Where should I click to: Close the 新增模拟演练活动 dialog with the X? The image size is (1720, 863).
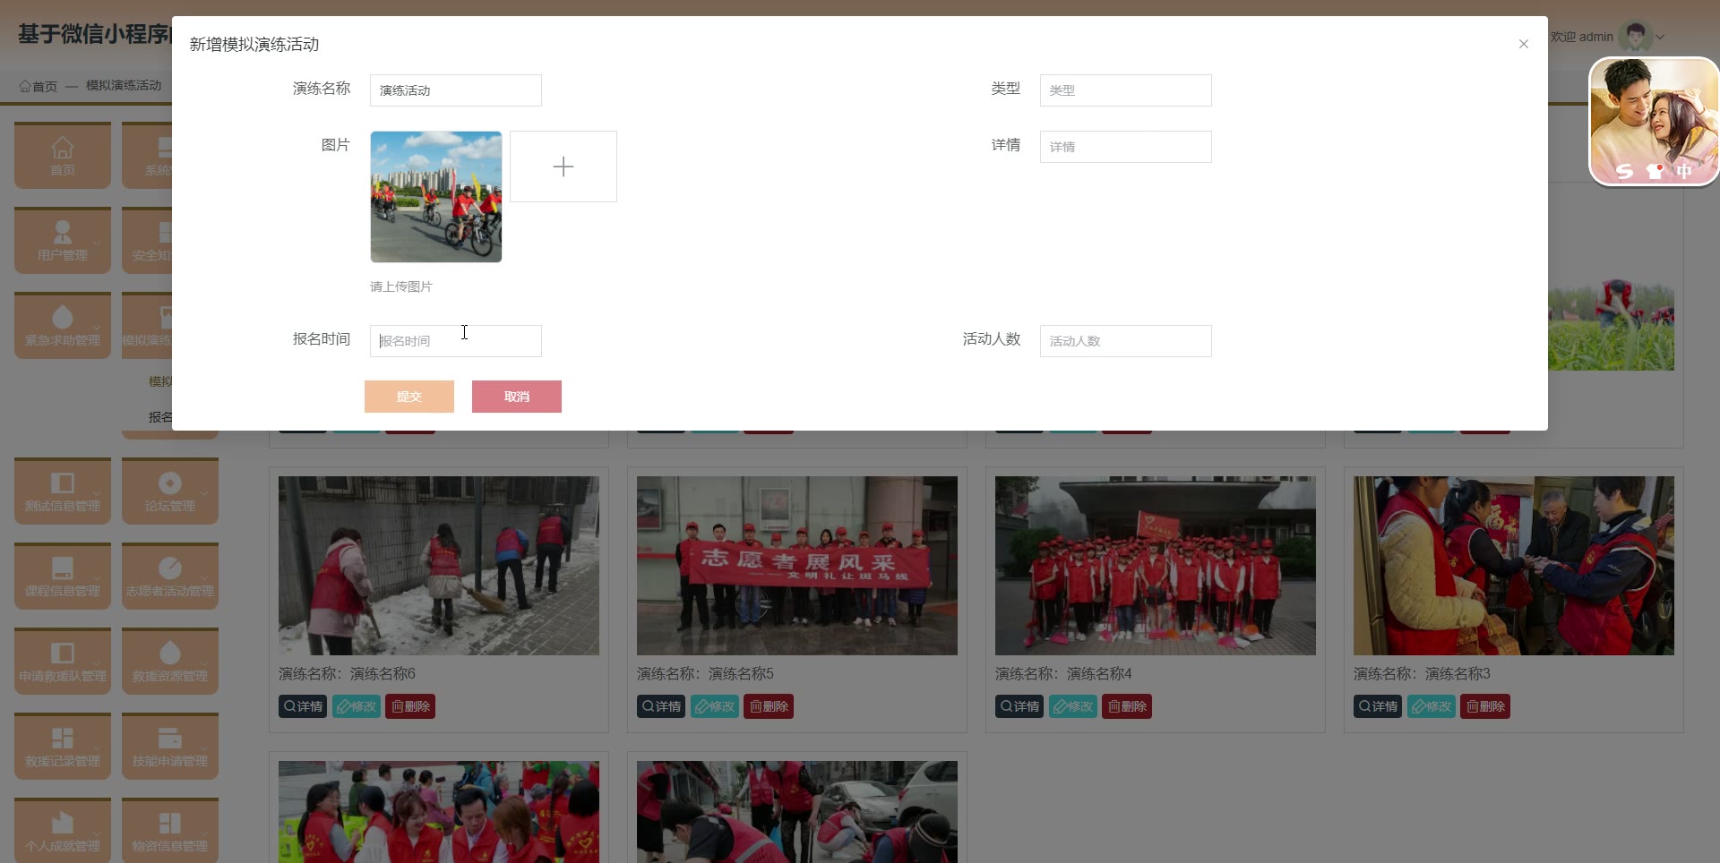[x=1523, y=44]
